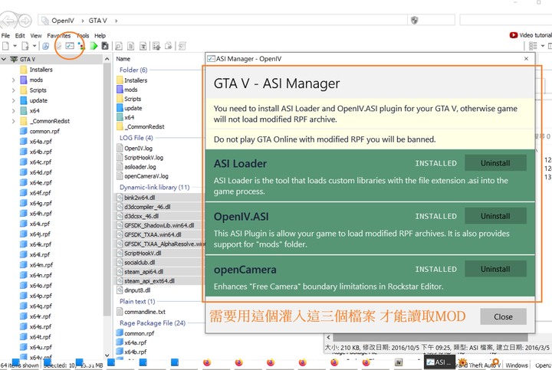Click the OpenIV breadcrumb in the address bar
Viewport: 552px width, 370px height.
tap(63, 21)
